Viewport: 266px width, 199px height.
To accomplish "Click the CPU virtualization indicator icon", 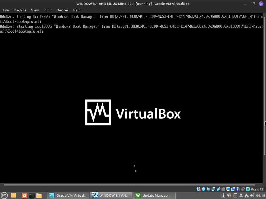I will [238, 189].
